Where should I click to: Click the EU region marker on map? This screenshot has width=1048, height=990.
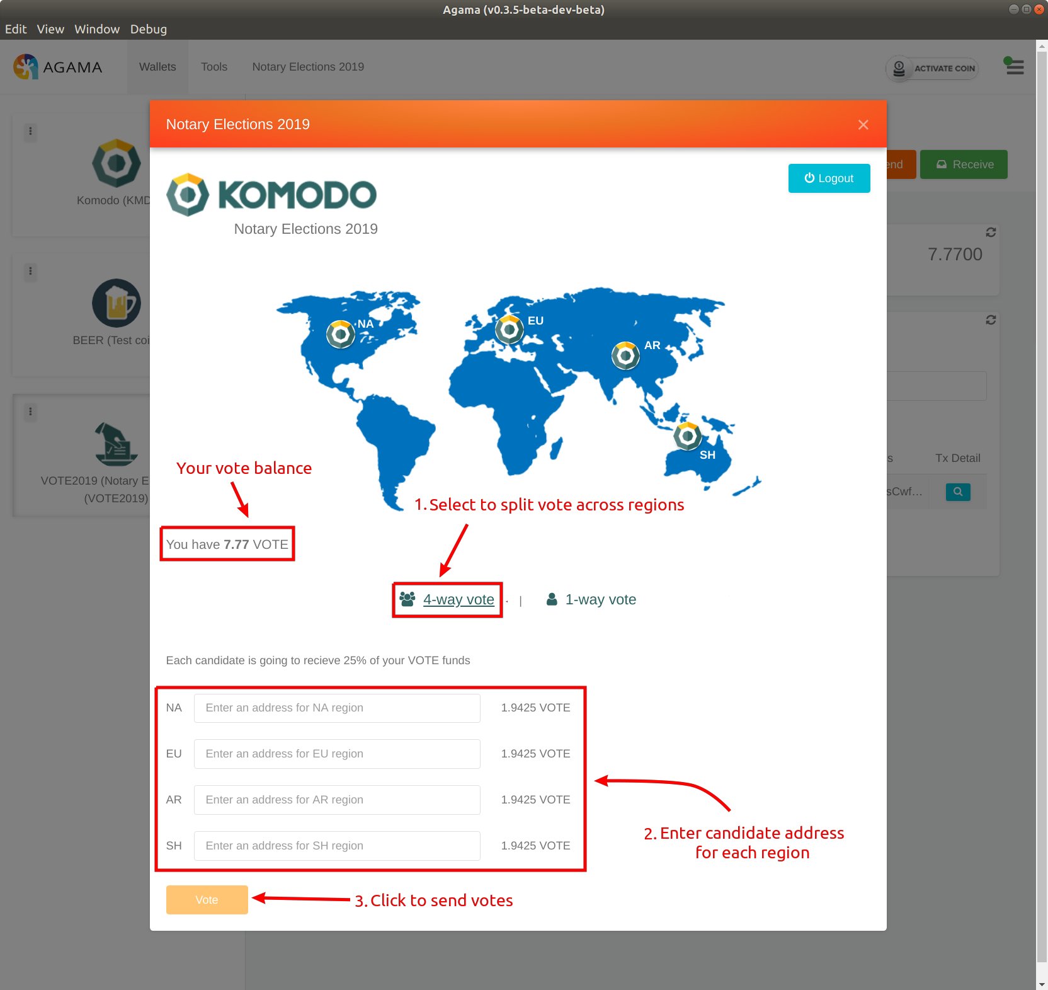pyautogui.click(x=510, y=329)
